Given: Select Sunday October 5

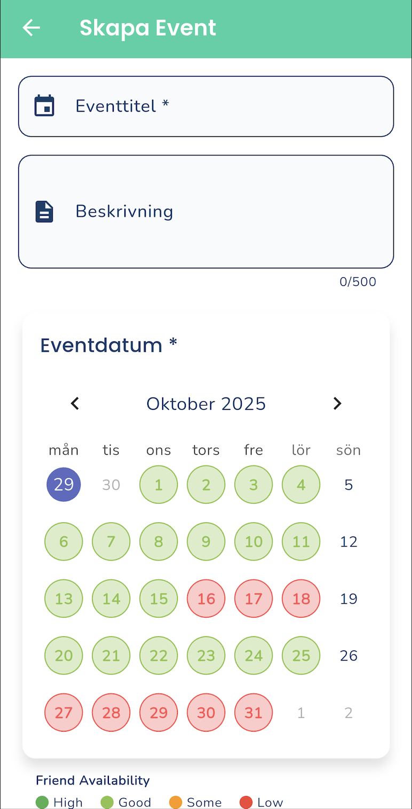Looking at the screenshot, I should click(348, 485).
